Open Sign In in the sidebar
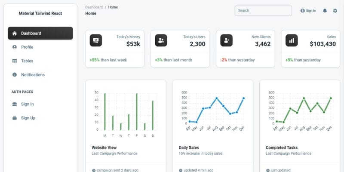Viewport: 344px width, 172px height. click(x=40, y=104)
